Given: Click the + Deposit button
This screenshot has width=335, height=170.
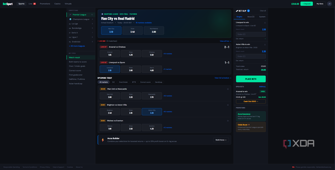Looking at the screenshot, I should click(x=307, y=4).
